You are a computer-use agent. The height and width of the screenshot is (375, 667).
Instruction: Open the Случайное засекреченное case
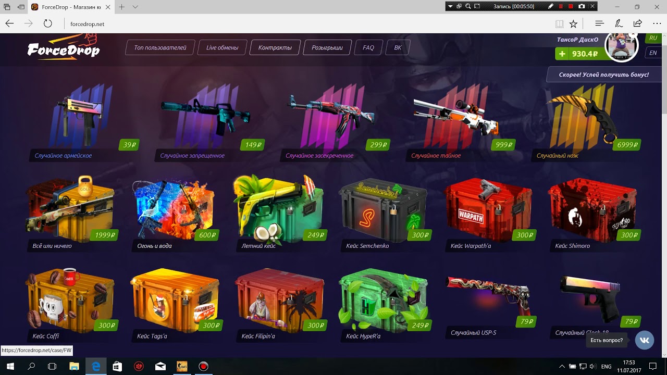tap(335, 122)
